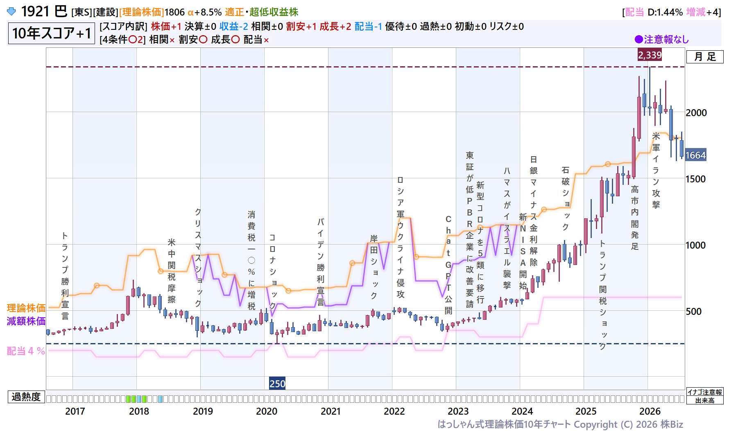Viewport: 729px width, 431px height.
Task: Click the 岸田ショック event label
Action: (374, 267)
